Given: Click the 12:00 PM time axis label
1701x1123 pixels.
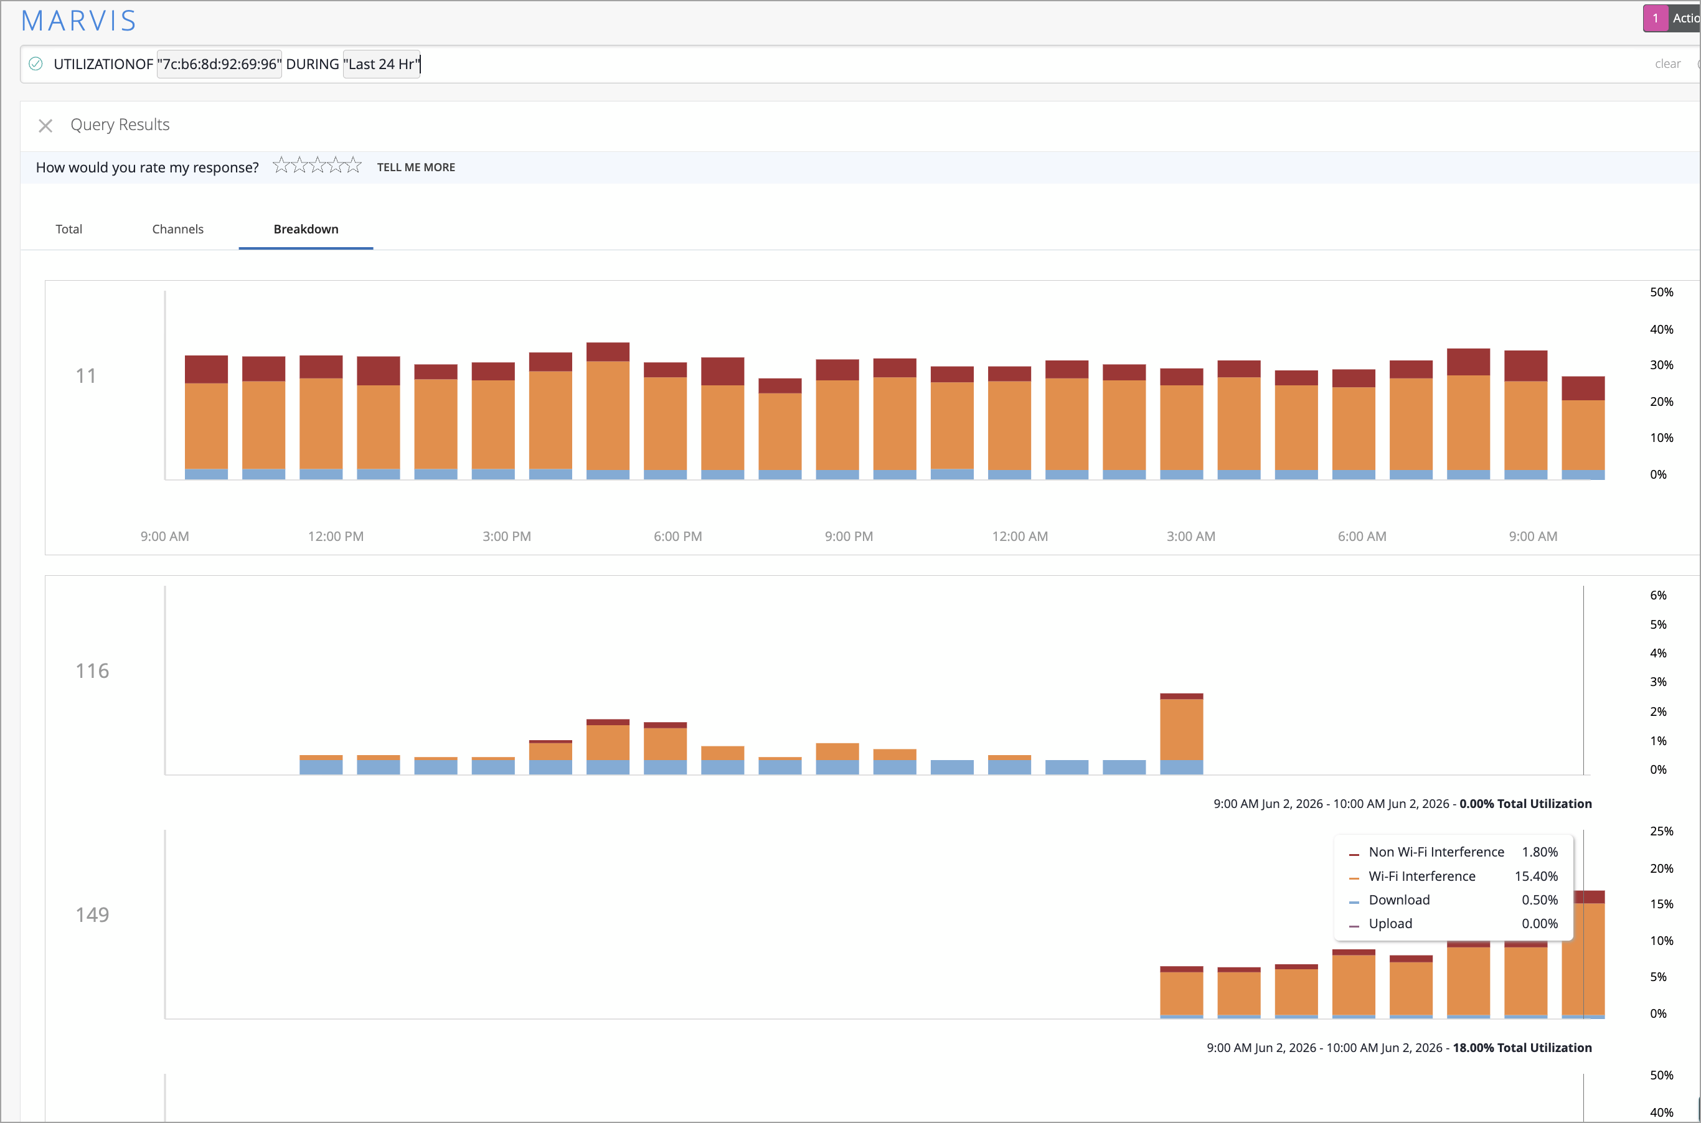Looking at the screenshot, I should [x=336, y=537].
